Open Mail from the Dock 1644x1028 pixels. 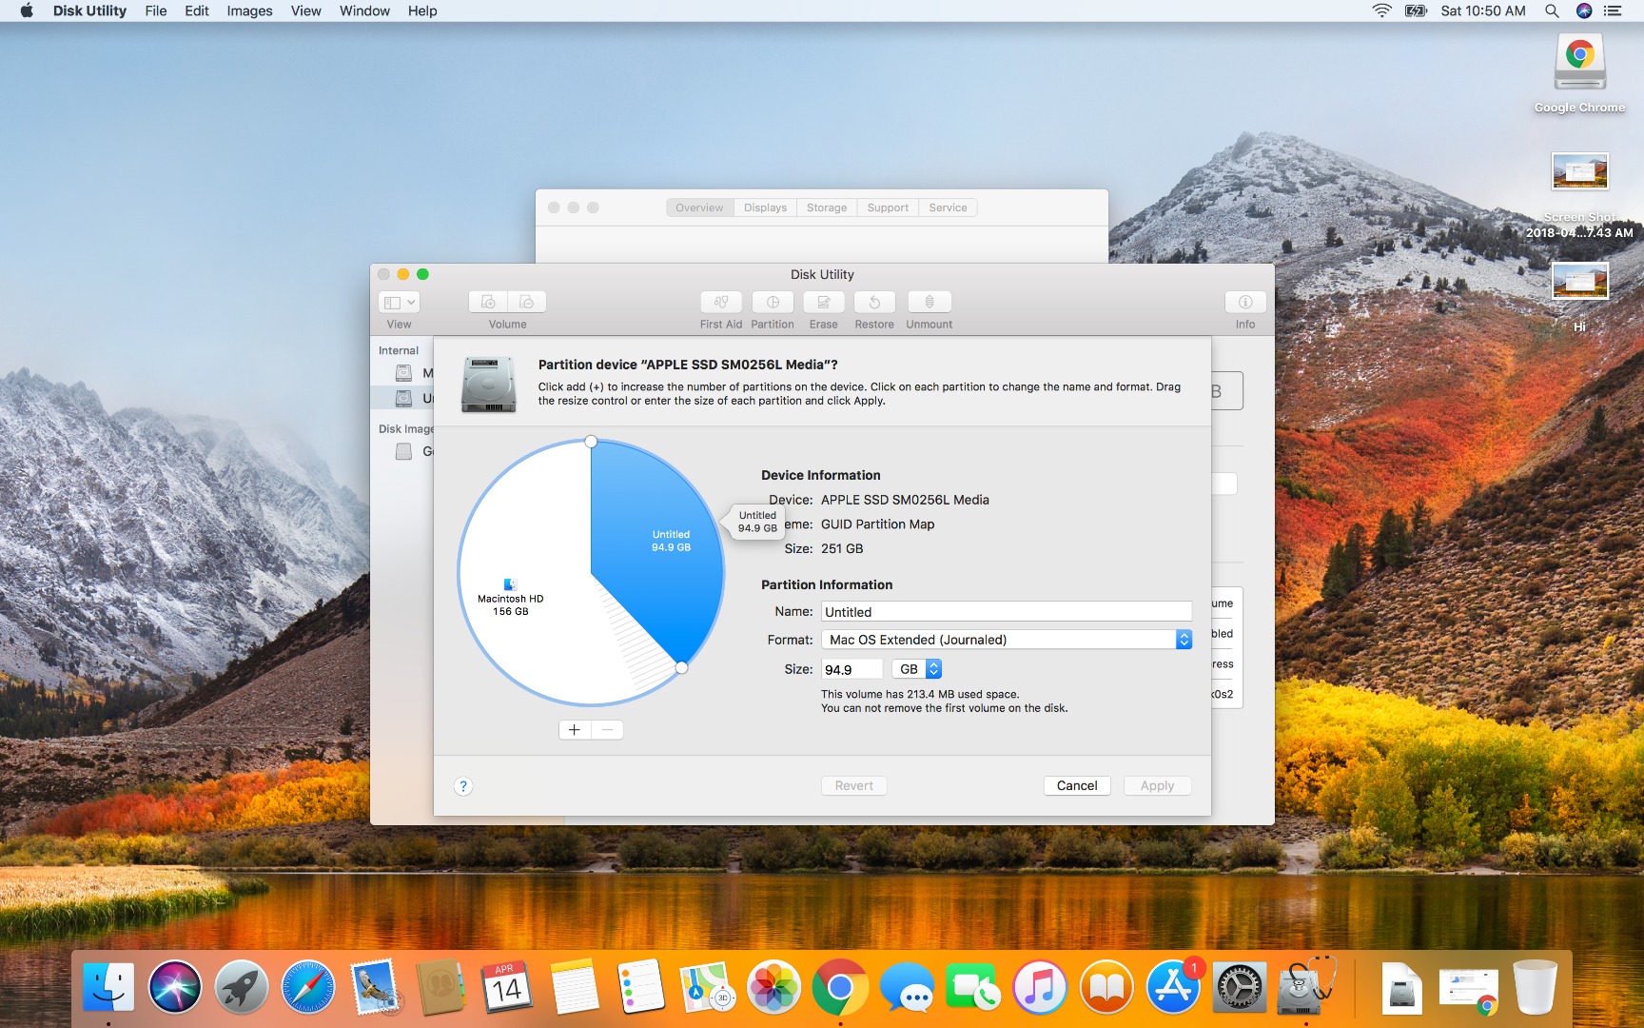(375, 986)
